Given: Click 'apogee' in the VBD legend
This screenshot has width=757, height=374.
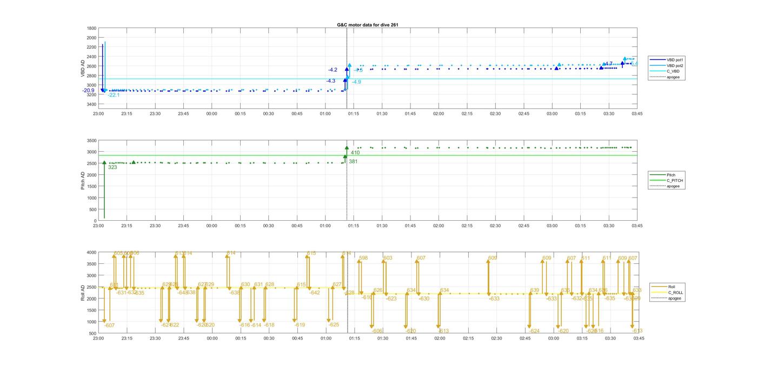Looking at the screenshot, I should click(673, 77).
